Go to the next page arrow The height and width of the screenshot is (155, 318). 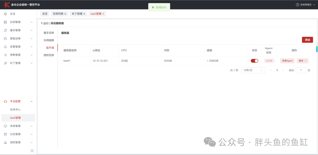point(283,70)
